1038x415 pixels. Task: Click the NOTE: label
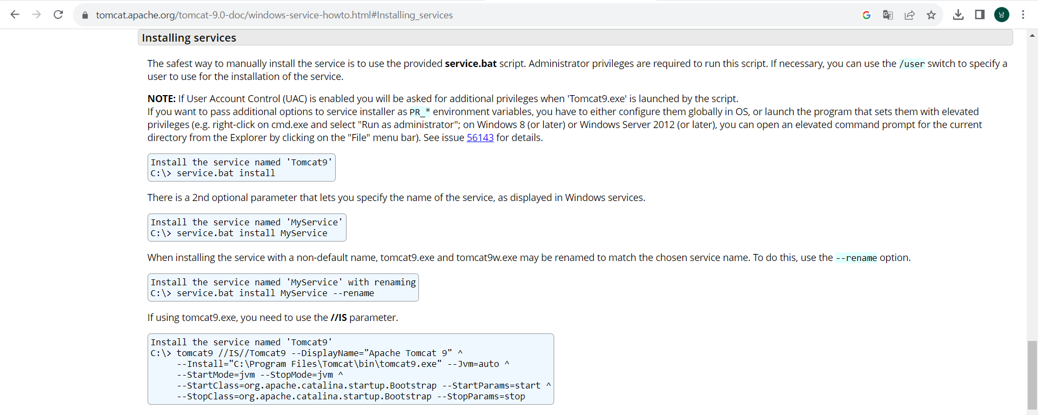[x=162, y=99]
